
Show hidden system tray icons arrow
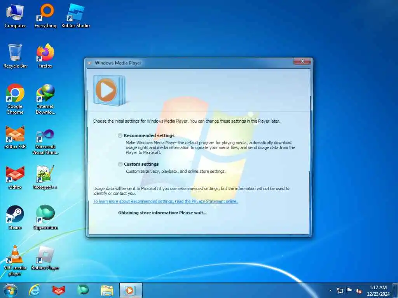pyautogui.click(x=330, y=291)
